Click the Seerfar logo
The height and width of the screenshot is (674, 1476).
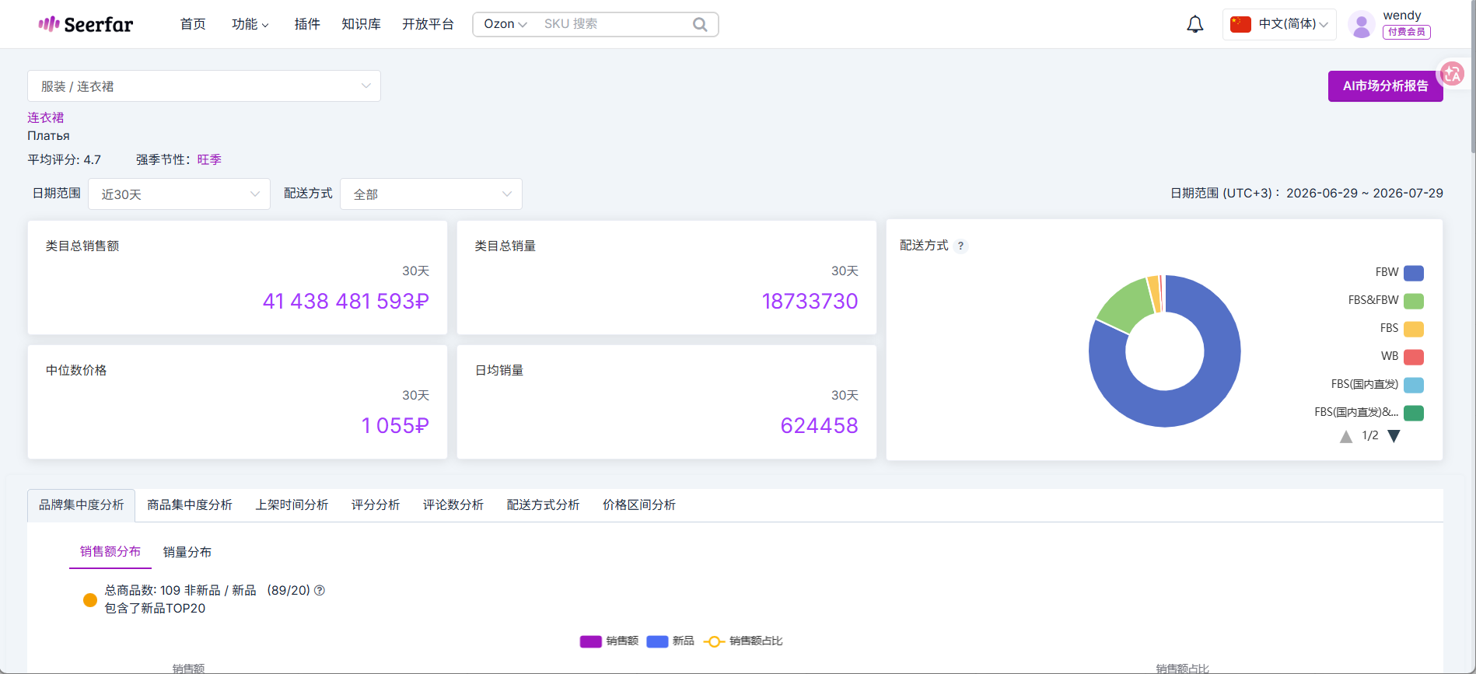pos(86,24)
